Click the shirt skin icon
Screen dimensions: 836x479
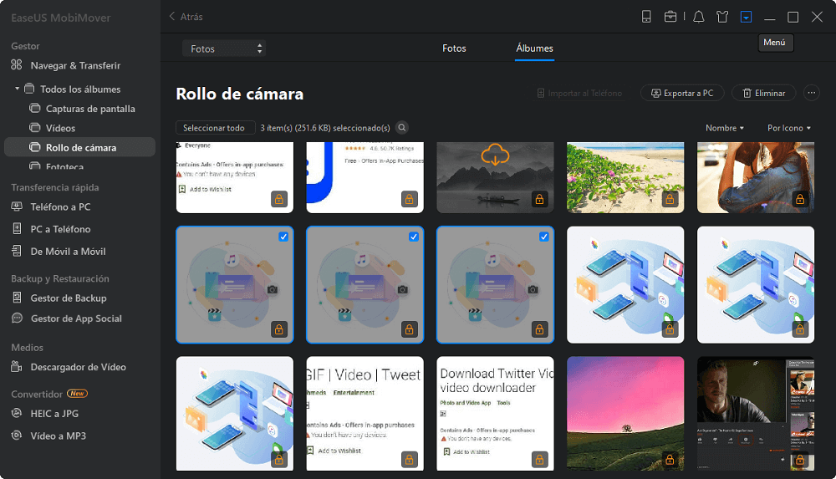pos(722,17)
